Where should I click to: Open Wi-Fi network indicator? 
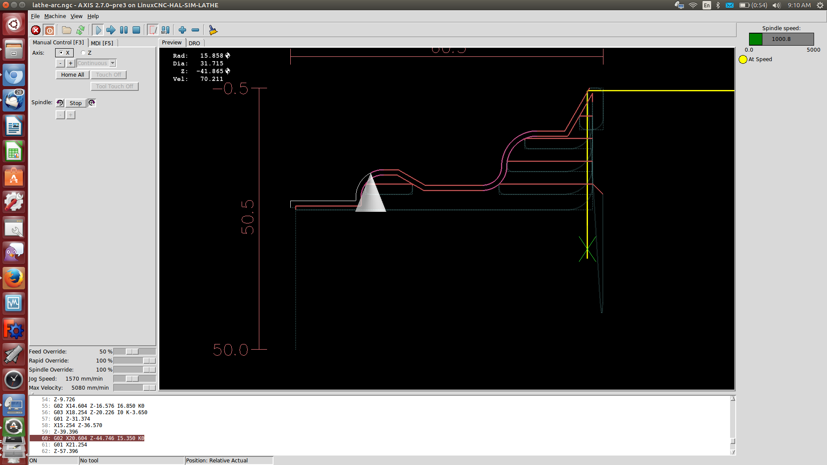click(x=693, y=5)
